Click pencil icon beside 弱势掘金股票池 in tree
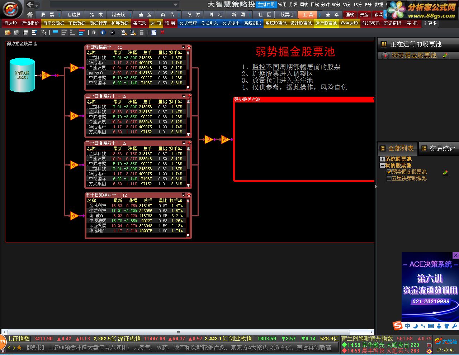 tap(445, 172)
